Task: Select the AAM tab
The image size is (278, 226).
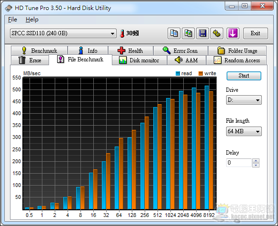Action: click(186, 60)
